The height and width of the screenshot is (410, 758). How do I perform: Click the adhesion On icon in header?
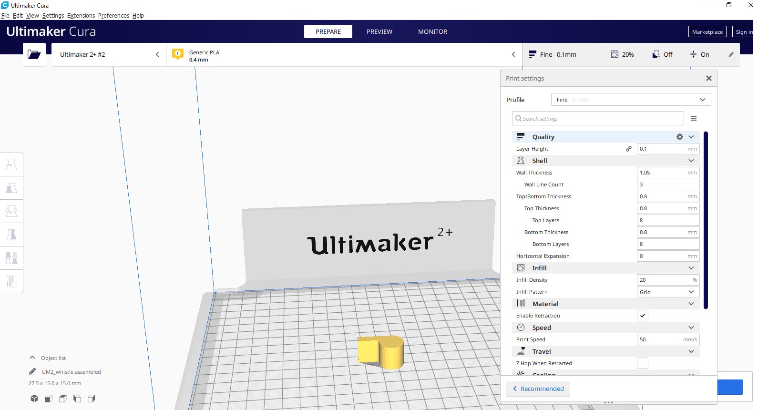pyautogui.click(x=693, y=54)
